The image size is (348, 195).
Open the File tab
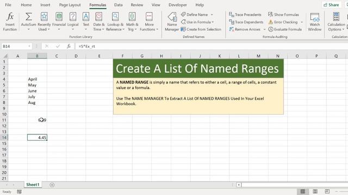[8, 5]
